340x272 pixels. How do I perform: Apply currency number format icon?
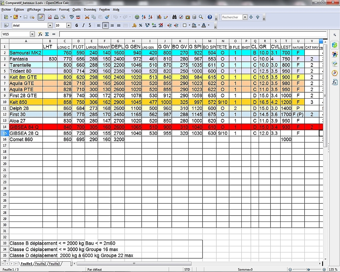[x=134, y=25]
